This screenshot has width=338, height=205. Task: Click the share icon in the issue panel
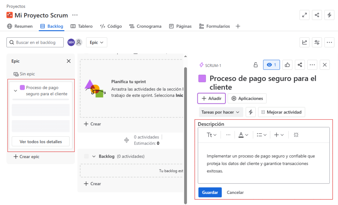[x=300, y=65]
